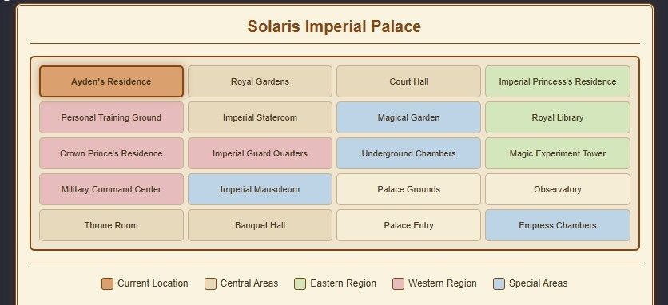Open the Court Hall location
This screenshot has height=305, width=668.
[408, 81]
